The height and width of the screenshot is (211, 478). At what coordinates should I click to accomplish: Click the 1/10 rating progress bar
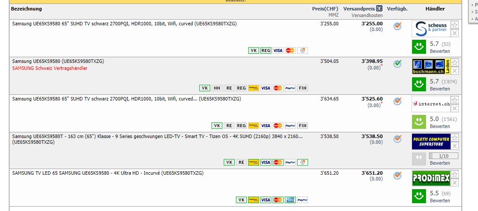pos(443,156)
